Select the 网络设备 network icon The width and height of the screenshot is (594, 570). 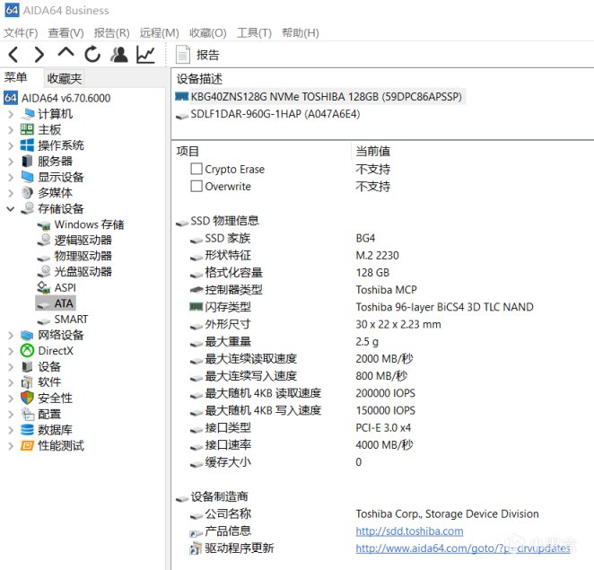(x=27, y=335)
